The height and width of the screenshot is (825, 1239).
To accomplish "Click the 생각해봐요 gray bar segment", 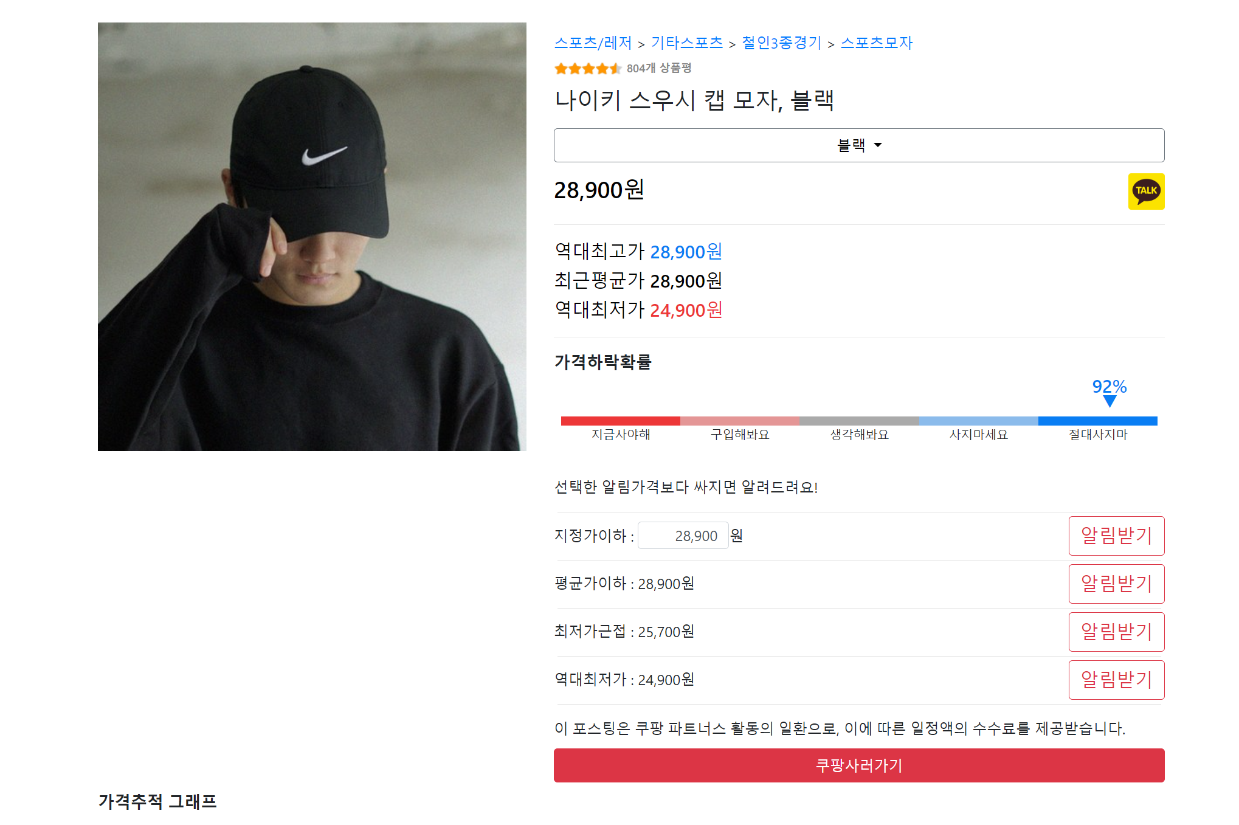I will click(858, 421).
